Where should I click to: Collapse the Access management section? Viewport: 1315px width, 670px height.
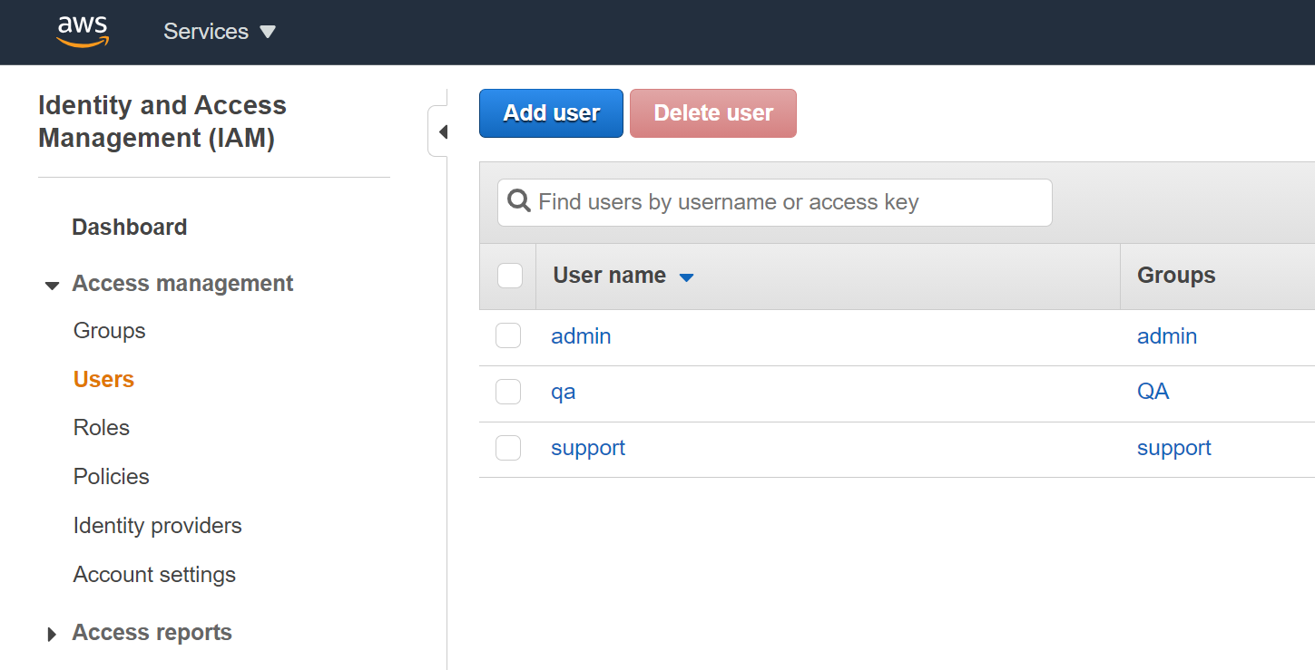[x=52, y=286]
